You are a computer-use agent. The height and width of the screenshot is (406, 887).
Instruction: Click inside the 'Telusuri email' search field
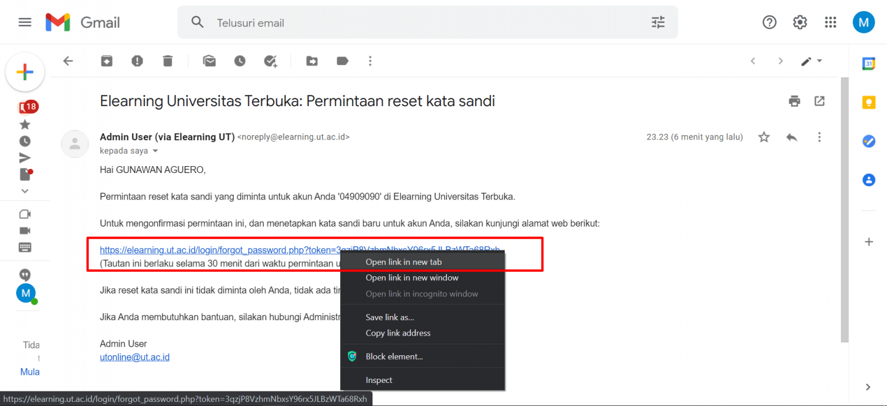click(346, 22)
